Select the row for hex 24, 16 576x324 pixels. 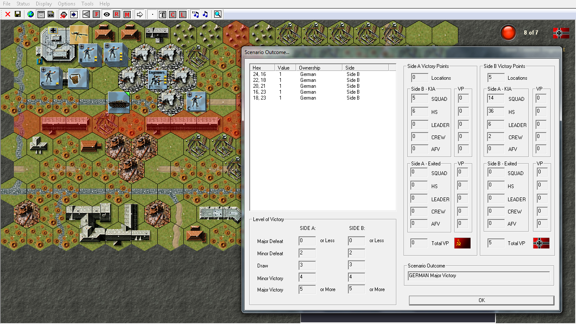point(323,74)
